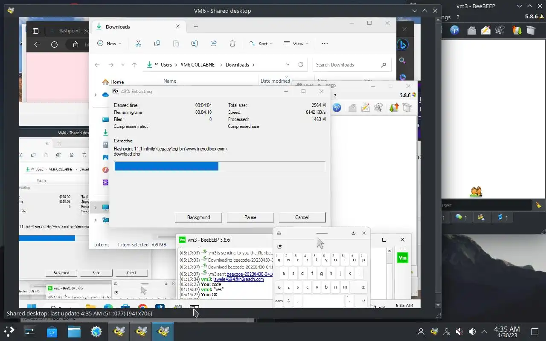Open emoji panel on touch keyboard

(x=279, y=246)
